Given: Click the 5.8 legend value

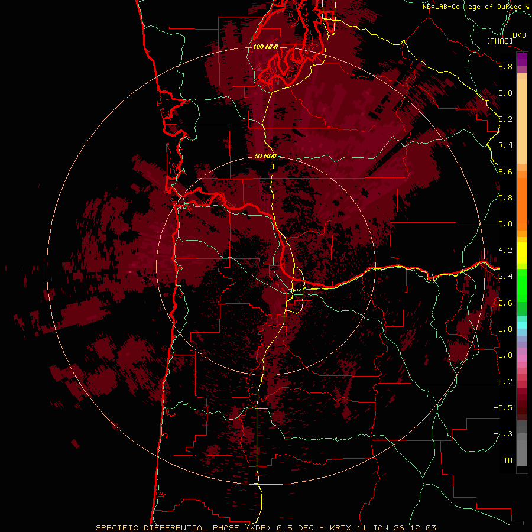Looking at the screenshot, I should pos(505,198).
